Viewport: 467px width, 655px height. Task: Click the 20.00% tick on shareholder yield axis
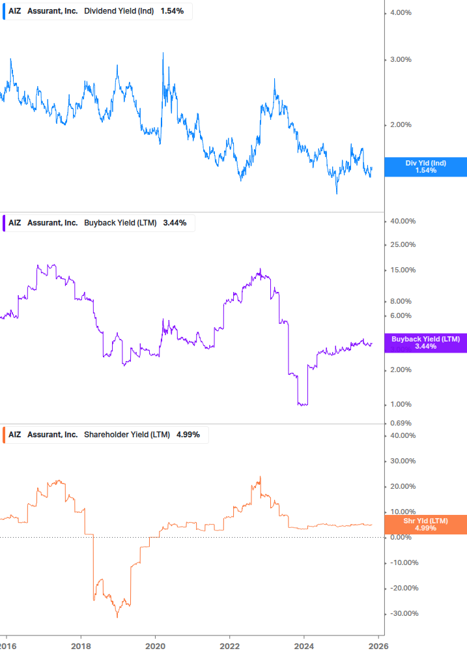tap(403, 486)
